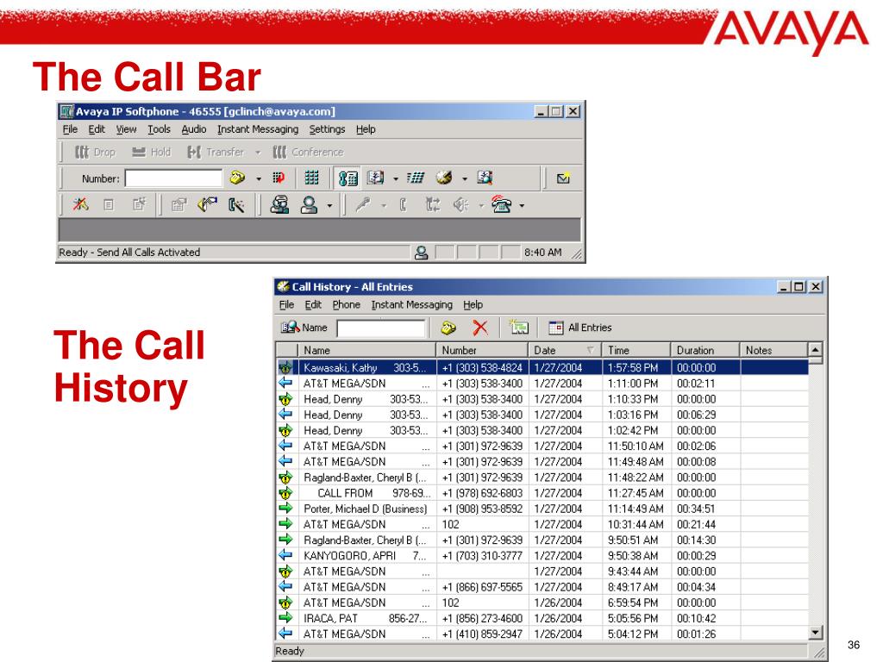
Task: Click the grayed note page icon in Softphone
Action: pyautogui.click(x=109, y=205)
